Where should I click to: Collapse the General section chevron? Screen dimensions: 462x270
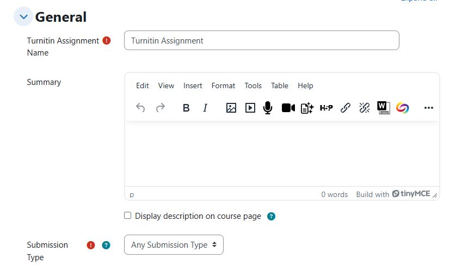coord(23,16)
